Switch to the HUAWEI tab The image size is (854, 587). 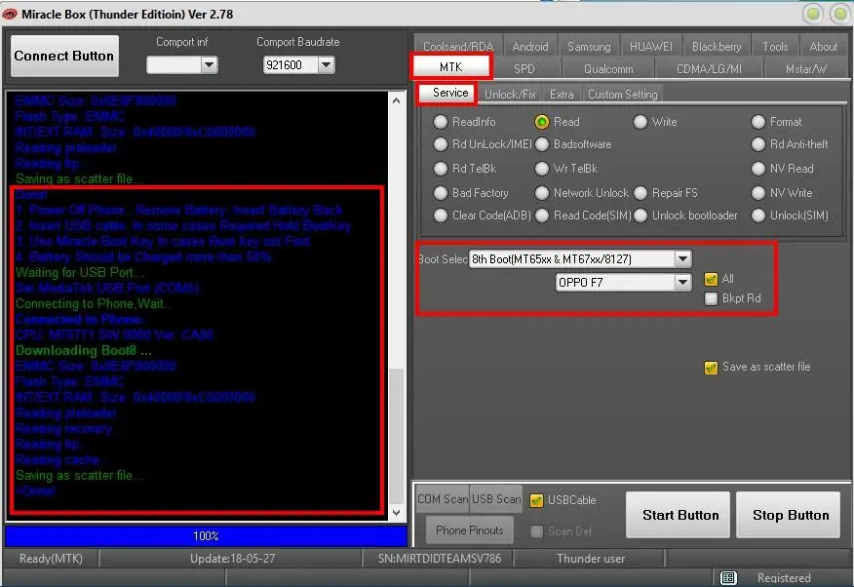point(651,46)
